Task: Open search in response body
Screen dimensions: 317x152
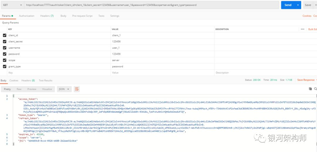Action: [316, 89]
